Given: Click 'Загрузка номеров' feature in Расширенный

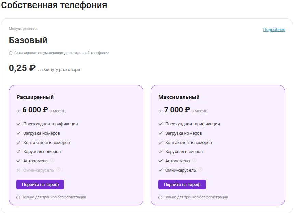Looking at the screenshot, I should (42, 133).
